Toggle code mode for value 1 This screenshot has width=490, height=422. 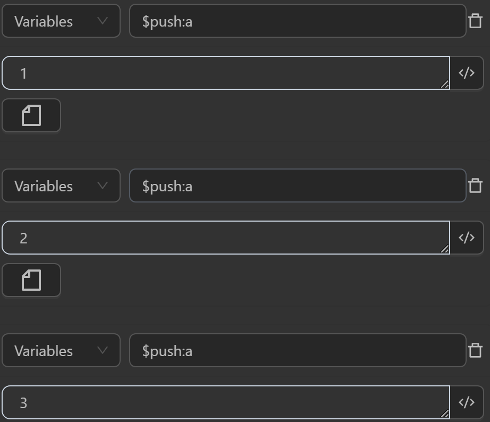pos(467,73)
